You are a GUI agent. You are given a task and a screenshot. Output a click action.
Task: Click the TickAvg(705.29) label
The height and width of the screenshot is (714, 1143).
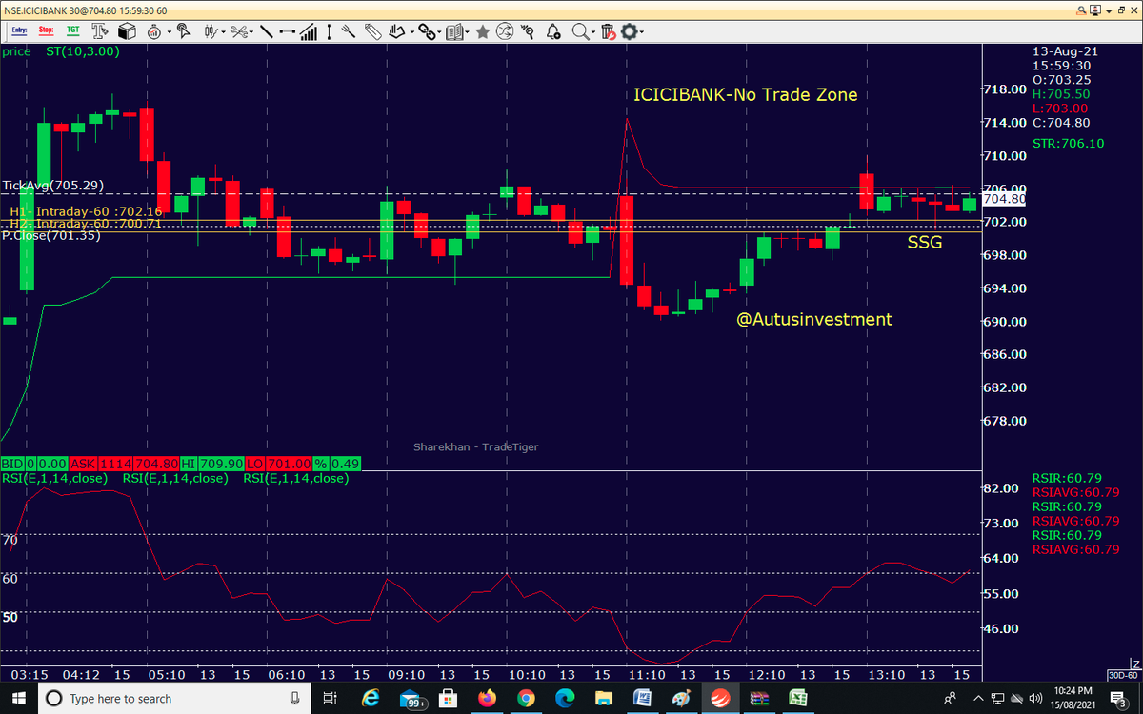(53, 185)
